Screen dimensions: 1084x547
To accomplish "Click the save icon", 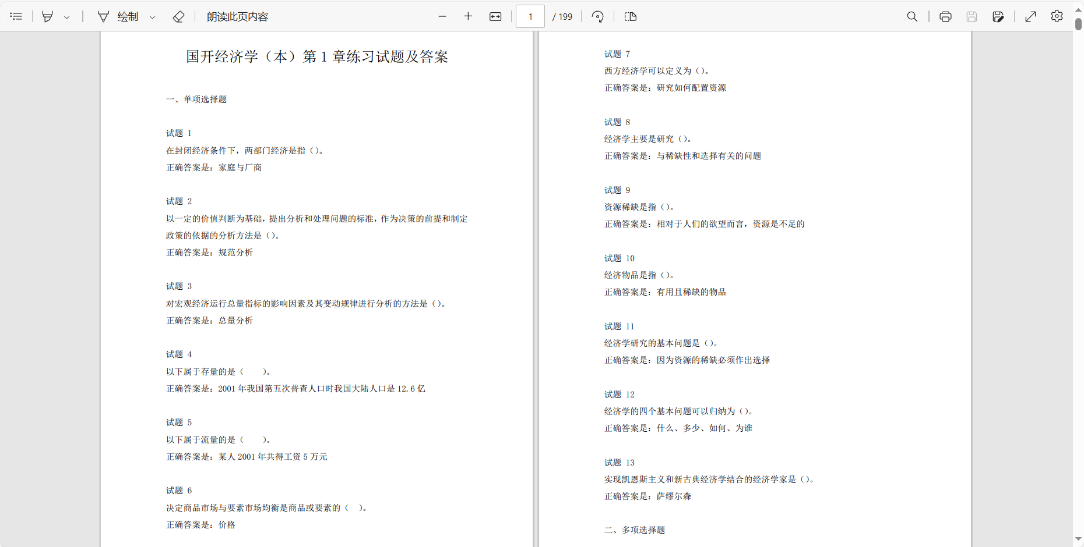I will pyautogui.click(x=972, y=16).
